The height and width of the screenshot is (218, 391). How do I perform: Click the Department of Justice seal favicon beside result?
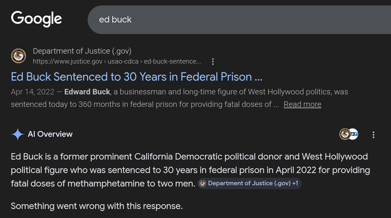click(19, 56)
